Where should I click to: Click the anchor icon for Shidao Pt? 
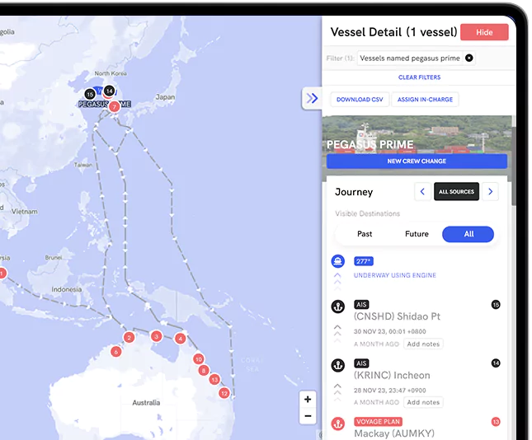coord(337,306)
